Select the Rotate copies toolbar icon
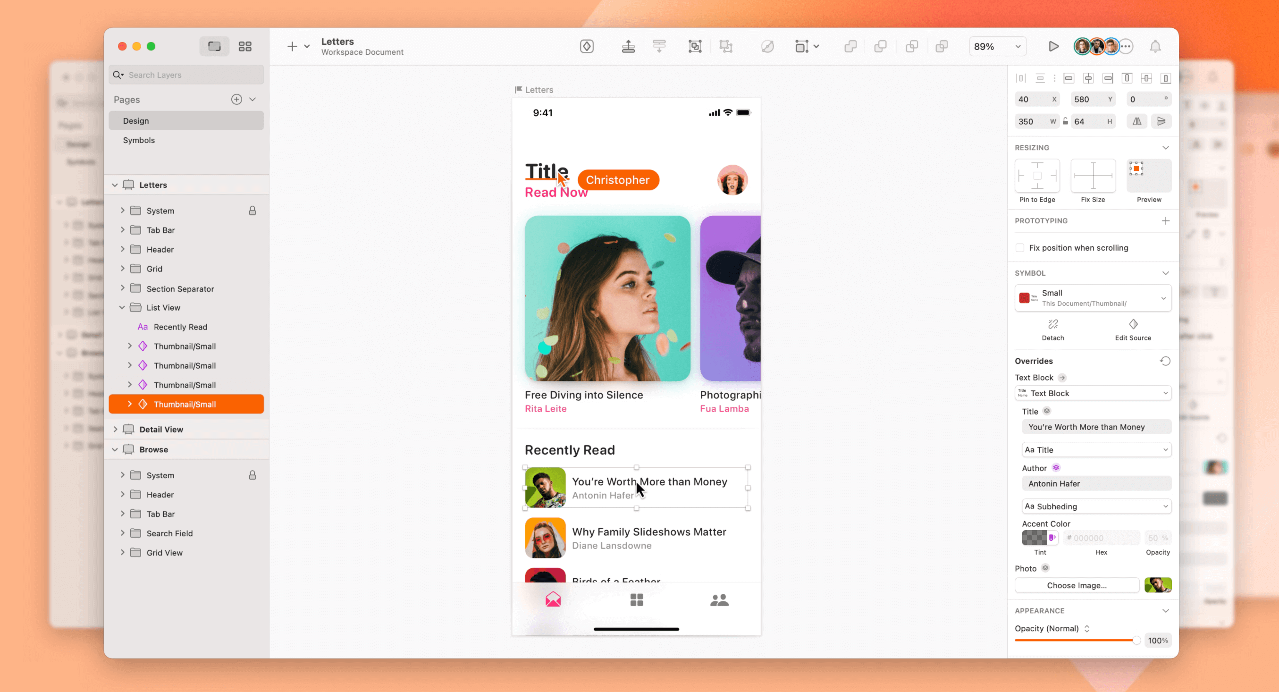Screen dimensions: 1279x692 tap(766, 46)
